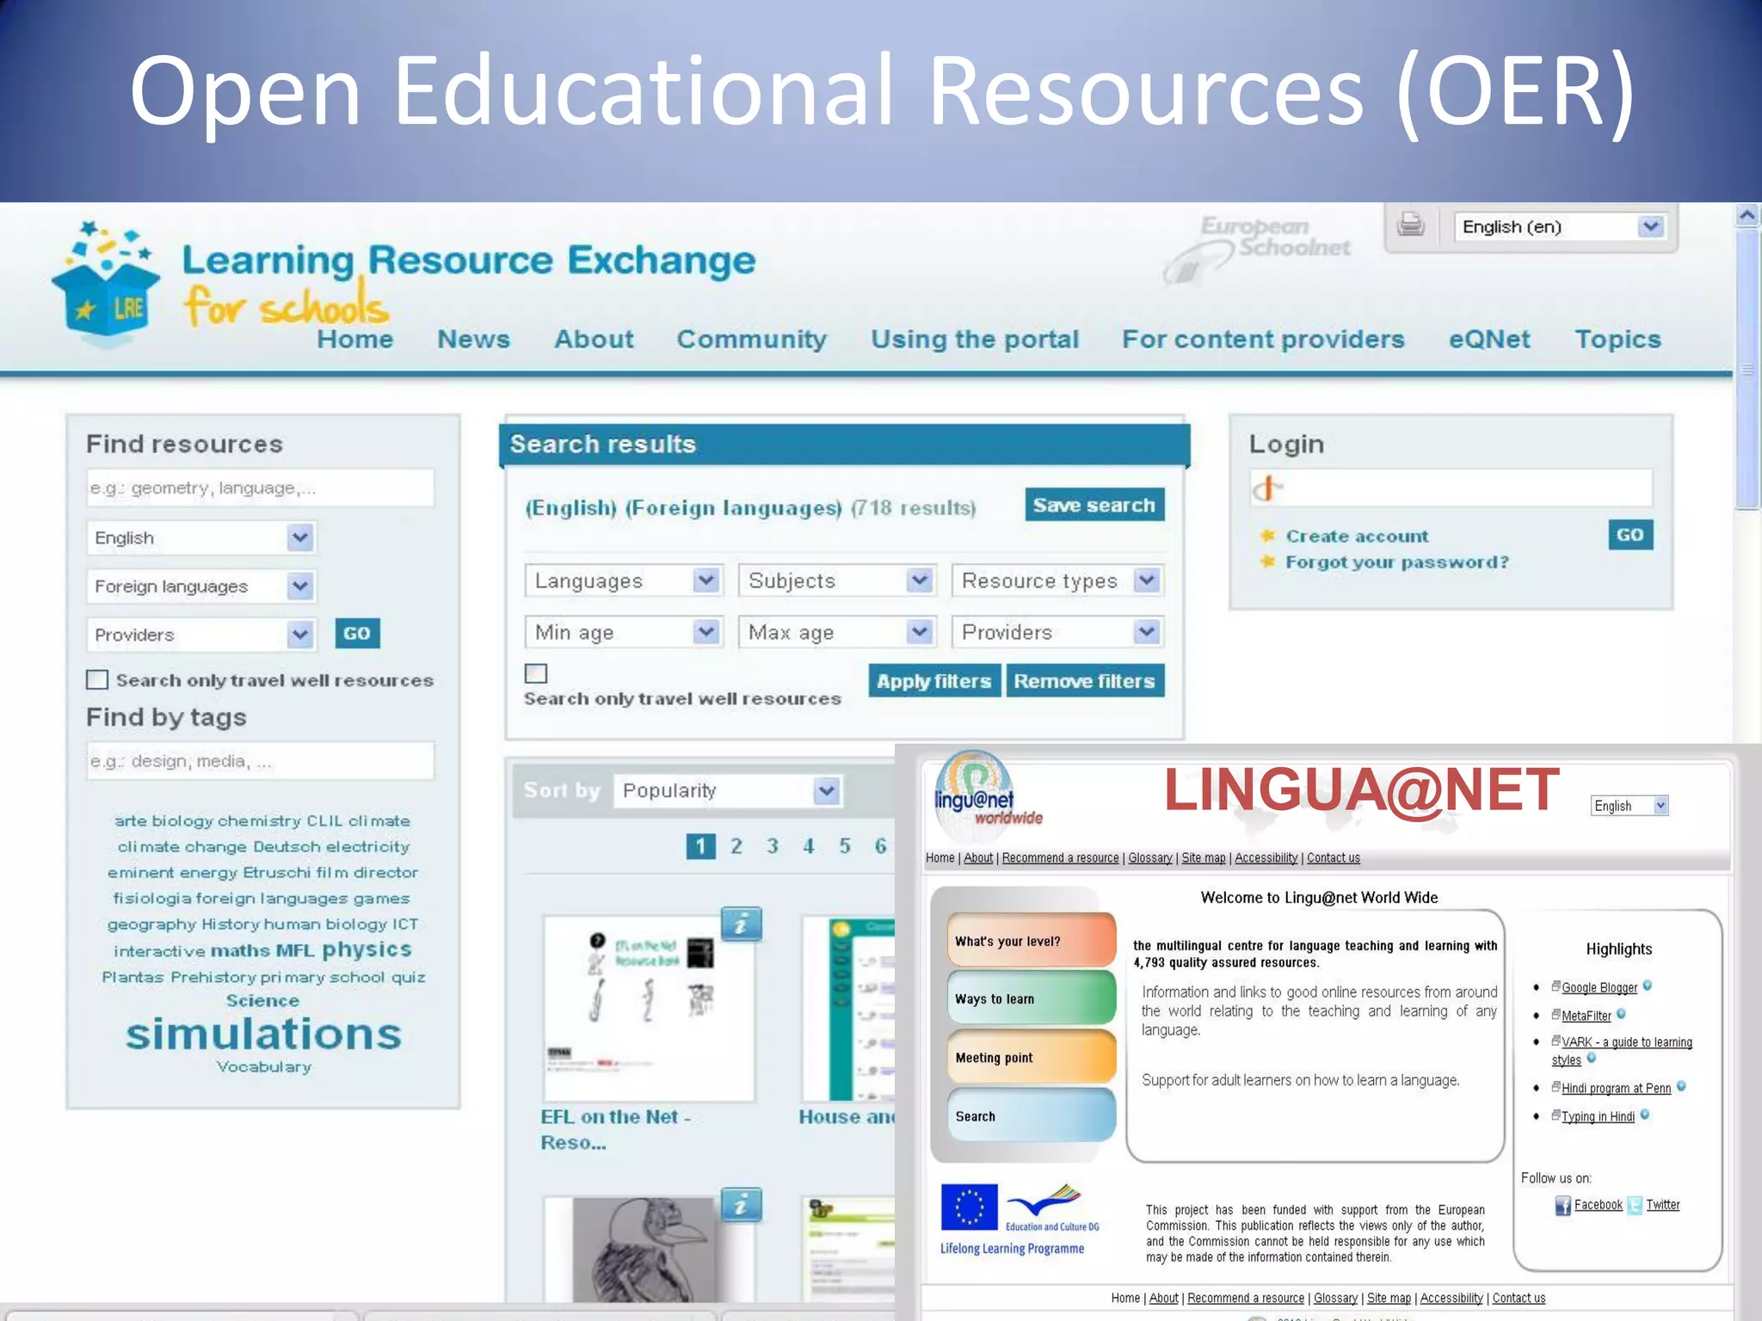This screenshot has height=1321, width=1762.
Task: Open the eQNet menu item
Action: coord(1489,339)
